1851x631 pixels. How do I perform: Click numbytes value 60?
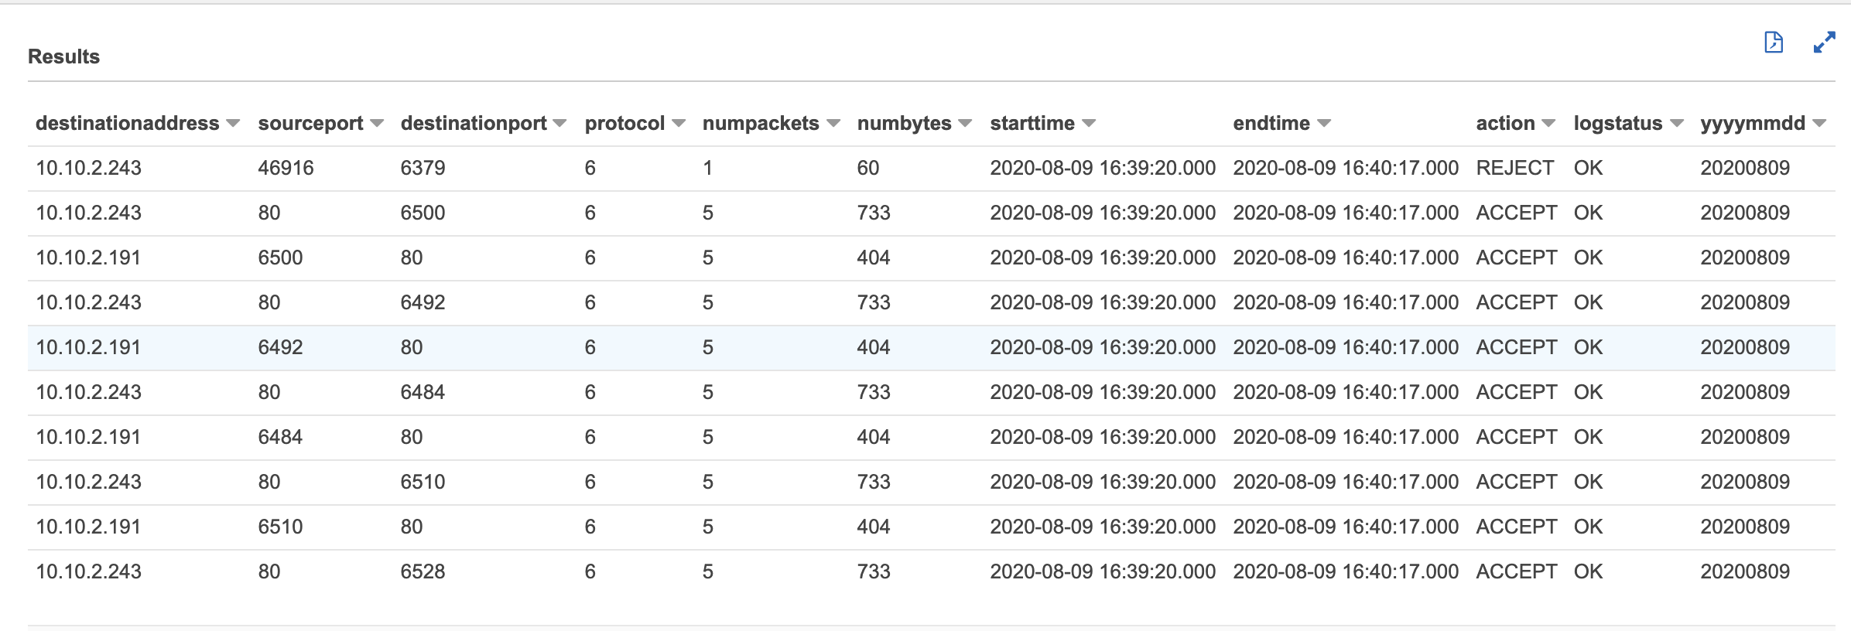(868, 168)
